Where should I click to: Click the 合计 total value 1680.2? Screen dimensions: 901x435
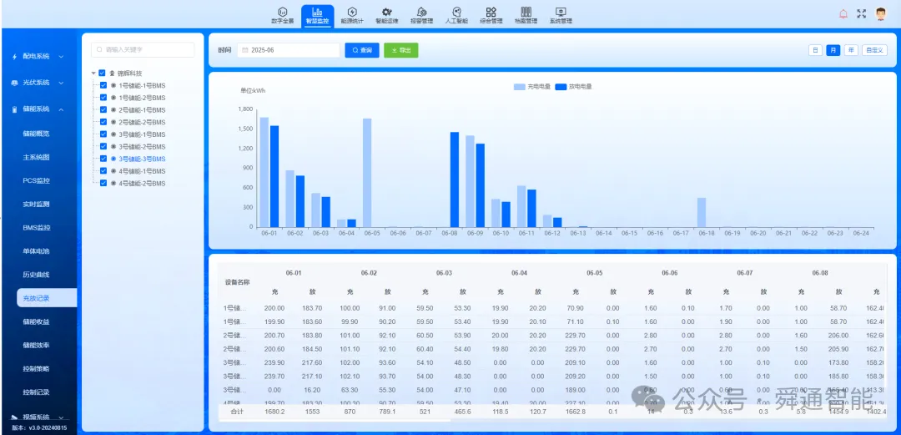click(x=274, y=412)
